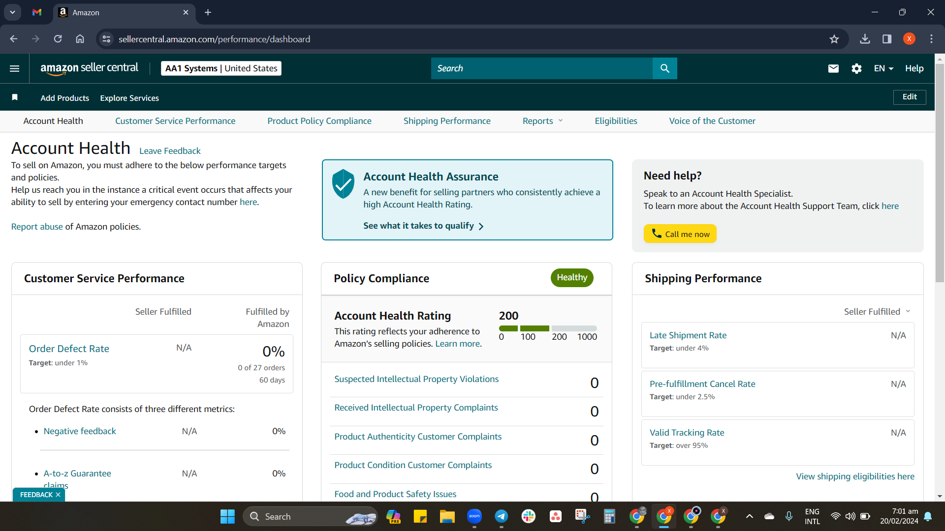Click the Seller Central search field
945x531 pixels.
pyautogui.click(x=541, y=68)
